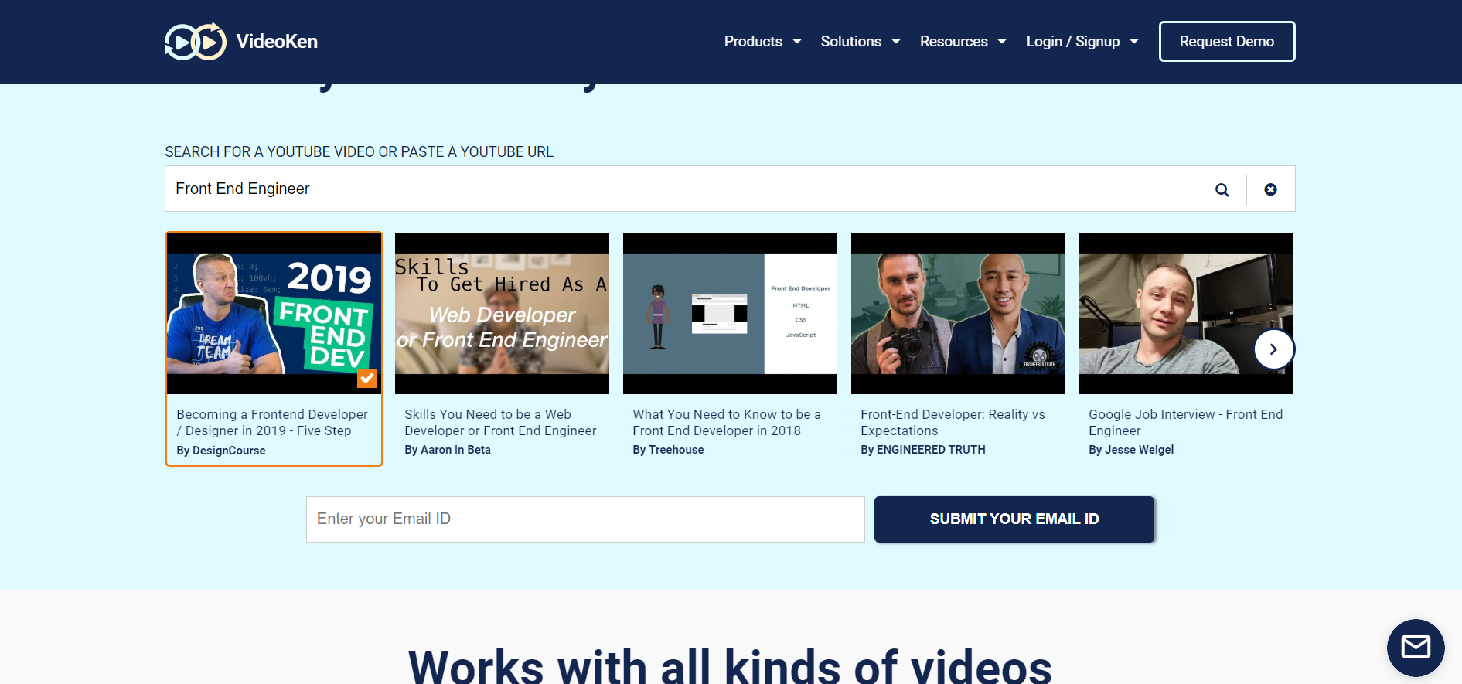Open the Products menu
1462x684 pixels.
[x=753, y=42]
